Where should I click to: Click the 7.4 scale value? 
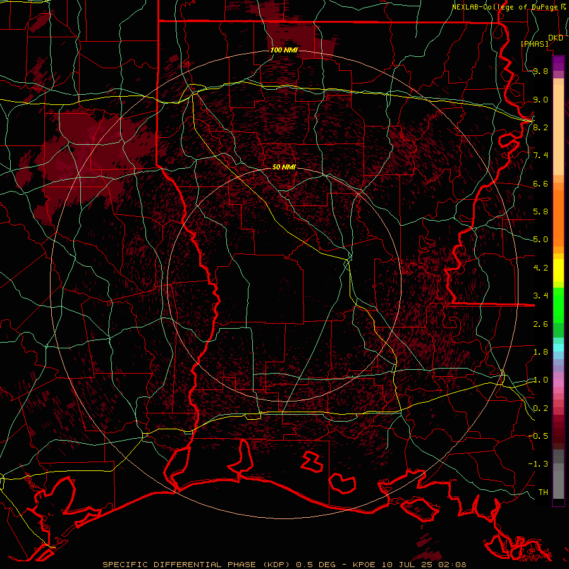click(541, 156)
